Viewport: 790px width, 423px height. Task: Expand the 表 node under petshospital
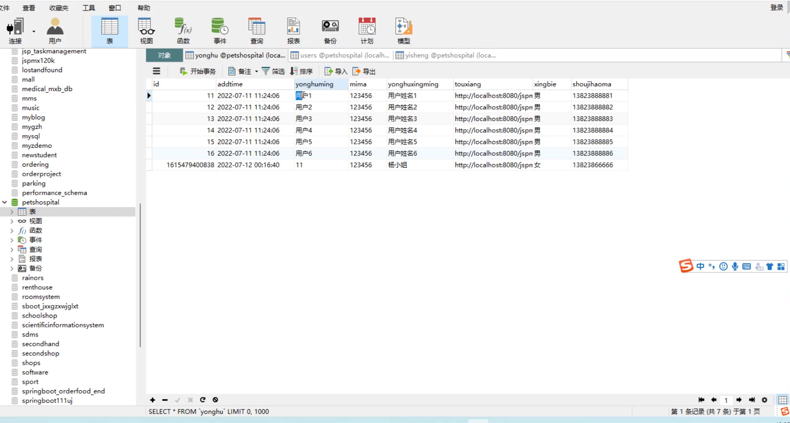[x=12, y=212]
